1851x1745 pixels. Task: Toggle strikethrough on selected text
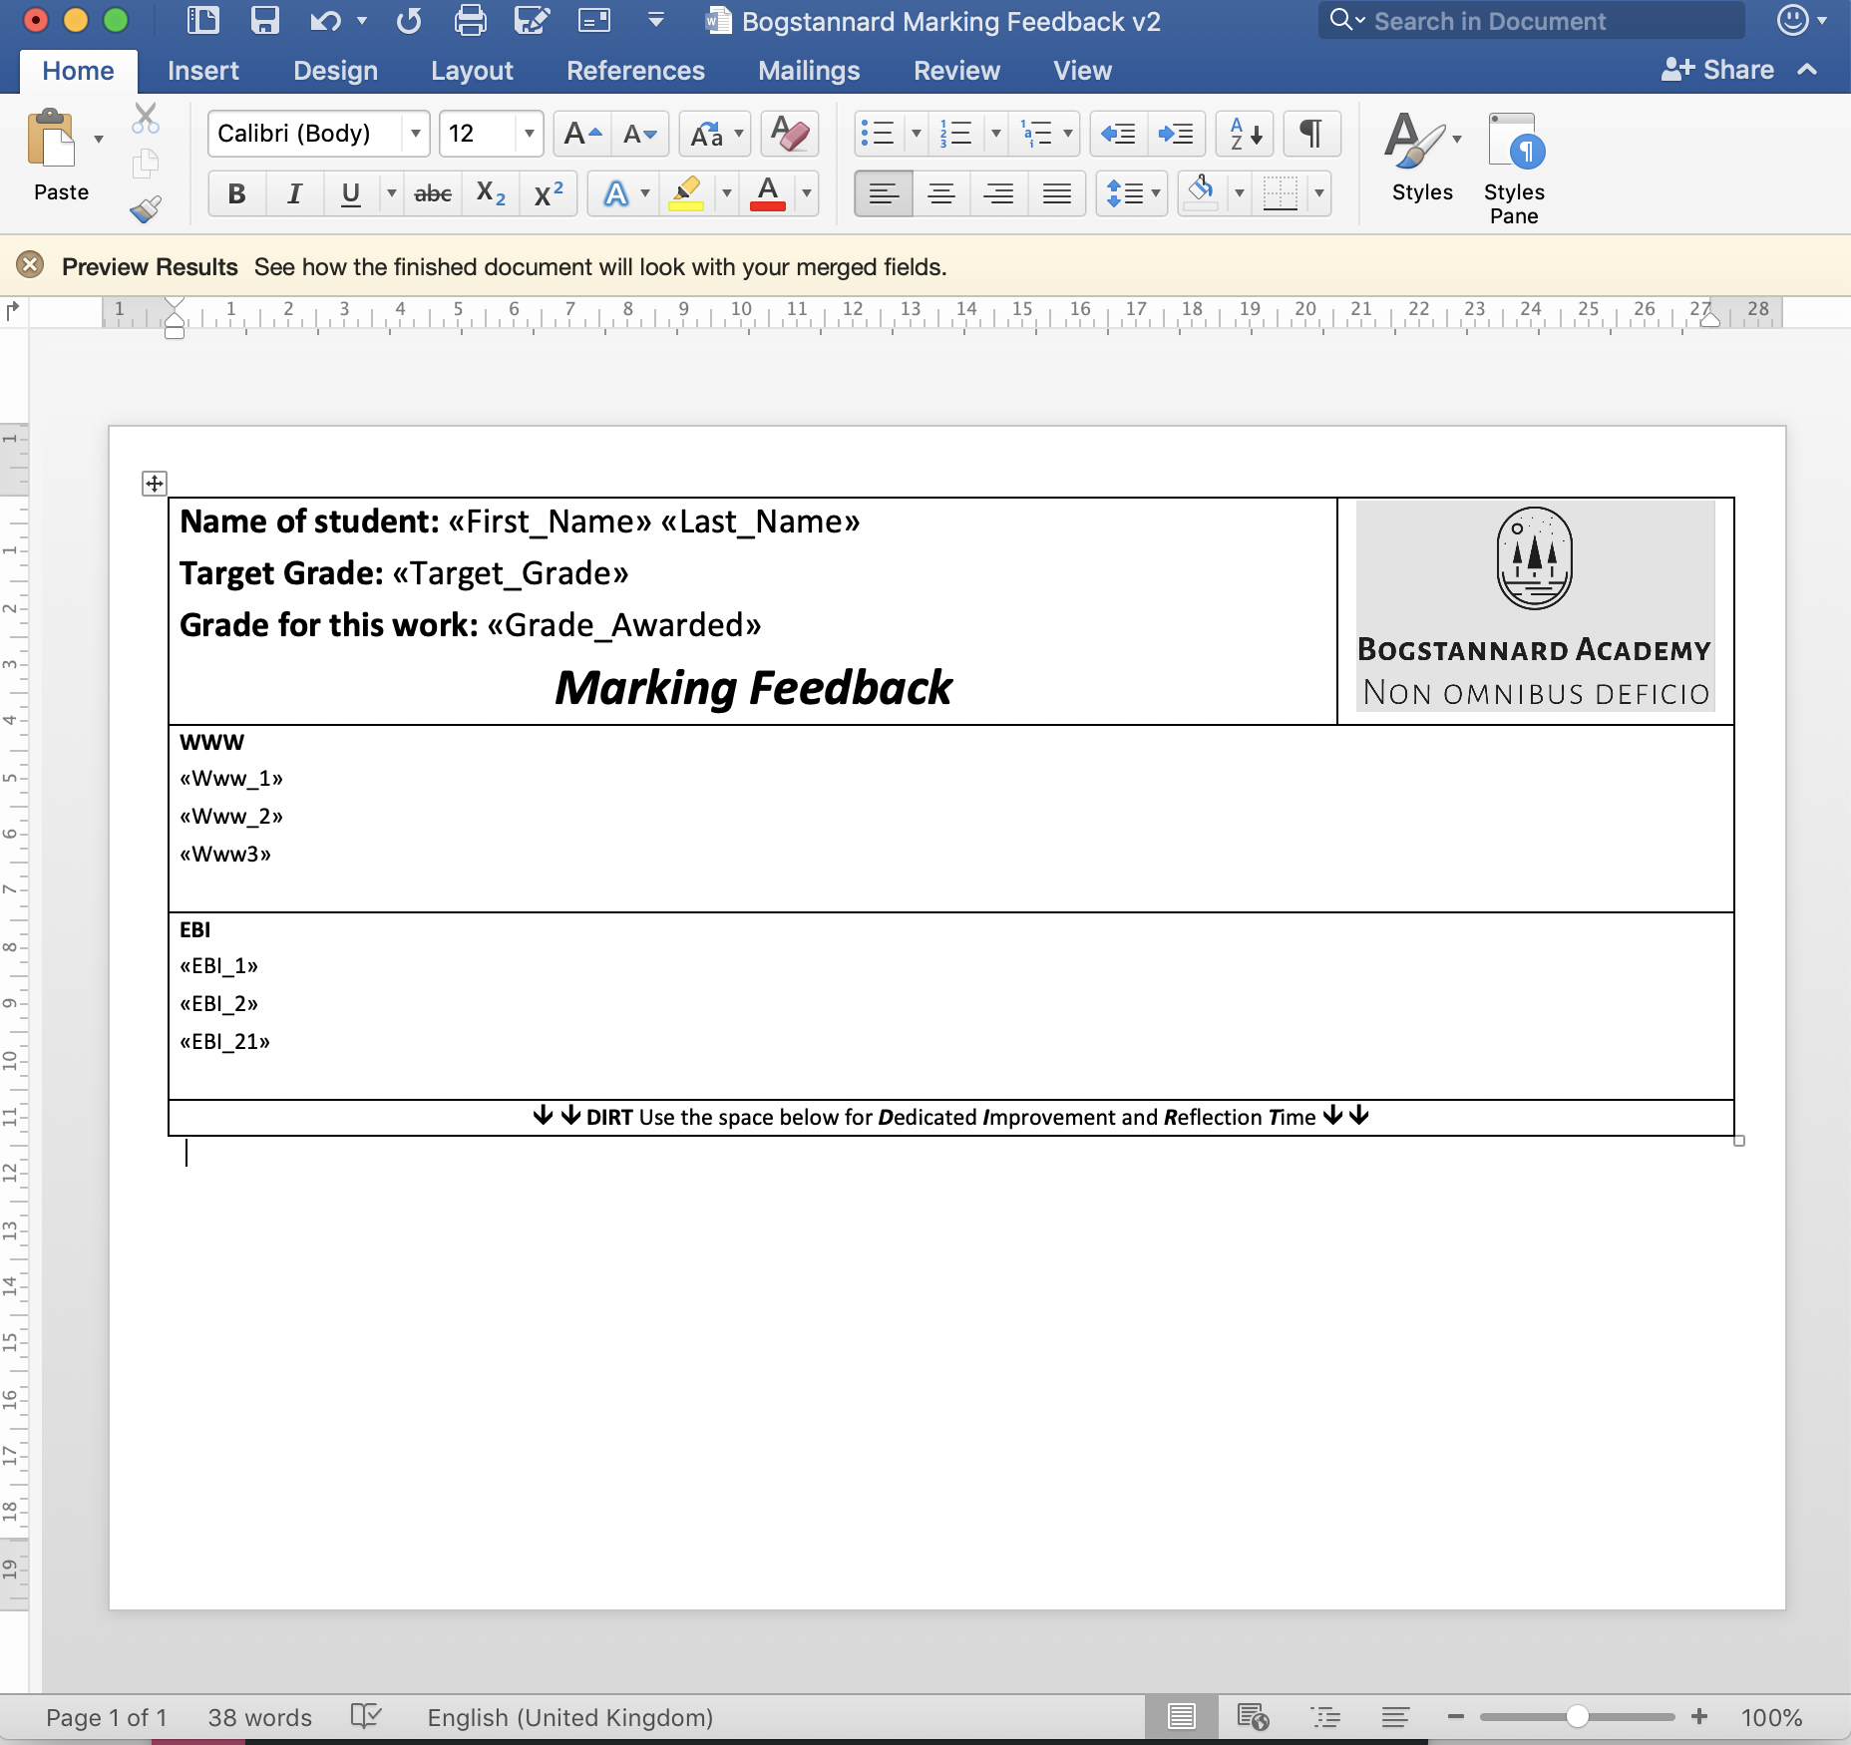pos(433,193)
